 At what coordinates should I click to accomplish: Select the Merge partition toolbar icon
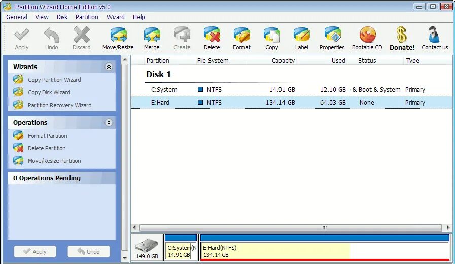[152, 39]
